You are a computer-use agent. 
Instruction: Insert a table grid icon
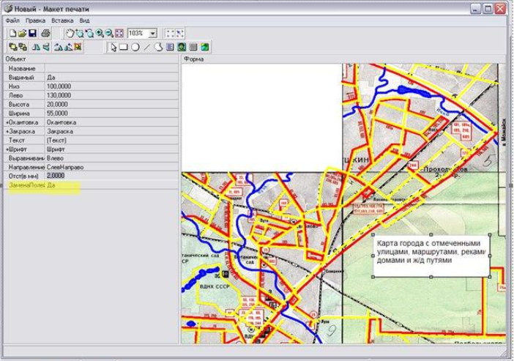(193, 47)
